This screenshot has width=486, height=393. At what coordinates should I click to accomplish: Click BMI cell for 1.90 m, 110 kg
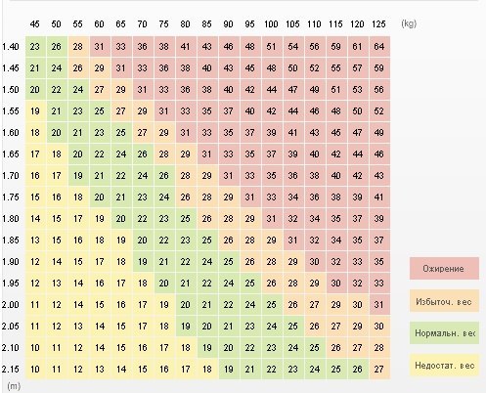click(315, 262)
